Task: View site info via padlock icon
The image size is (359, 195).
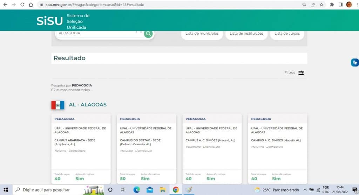Action: coord(41,5)
